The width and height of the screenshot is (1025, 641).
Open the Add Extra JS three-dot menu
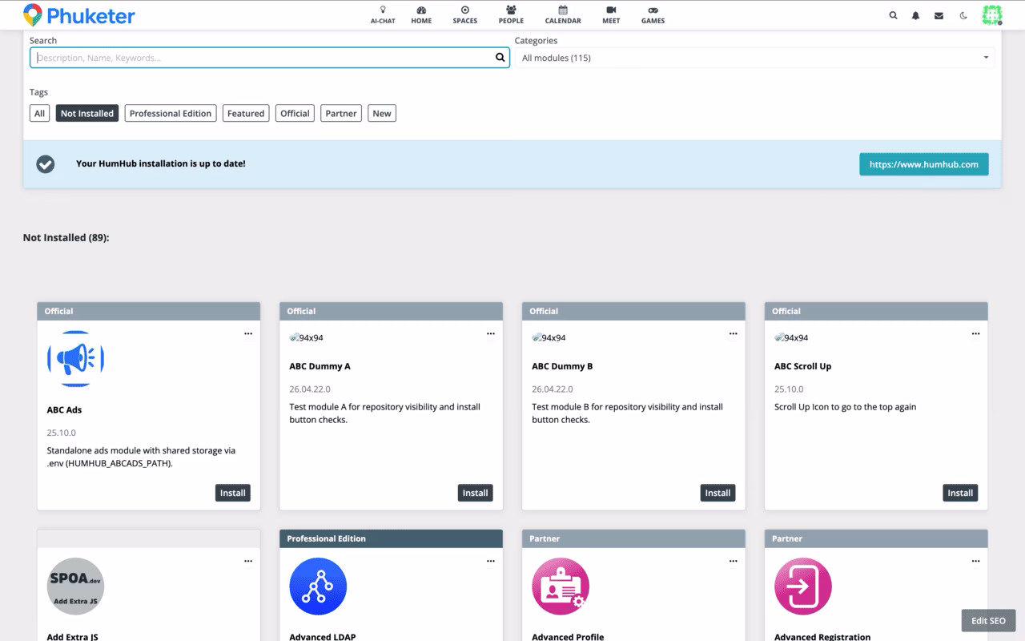[248, 562]
